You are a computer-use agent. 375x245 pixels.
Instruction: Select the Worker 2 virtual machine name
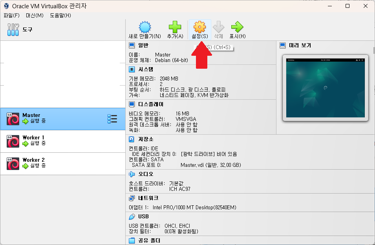point(33,160)
